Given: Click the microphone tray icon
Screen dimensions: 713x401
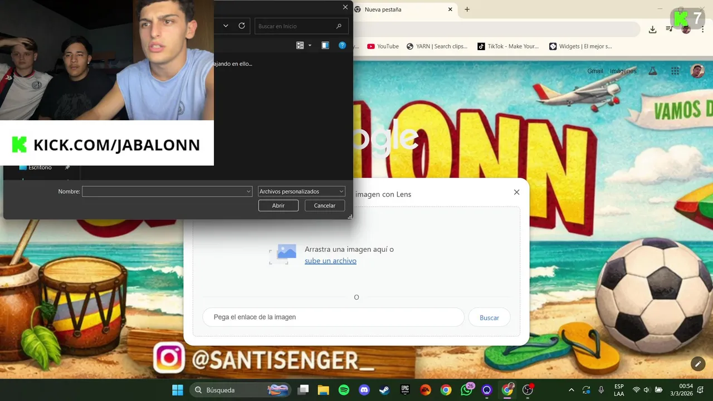Looking at the screenshot, I should pos(601,390).
